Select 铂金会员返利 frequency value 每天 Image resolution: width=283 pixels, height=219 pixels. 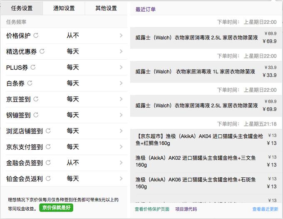point(73,179)
